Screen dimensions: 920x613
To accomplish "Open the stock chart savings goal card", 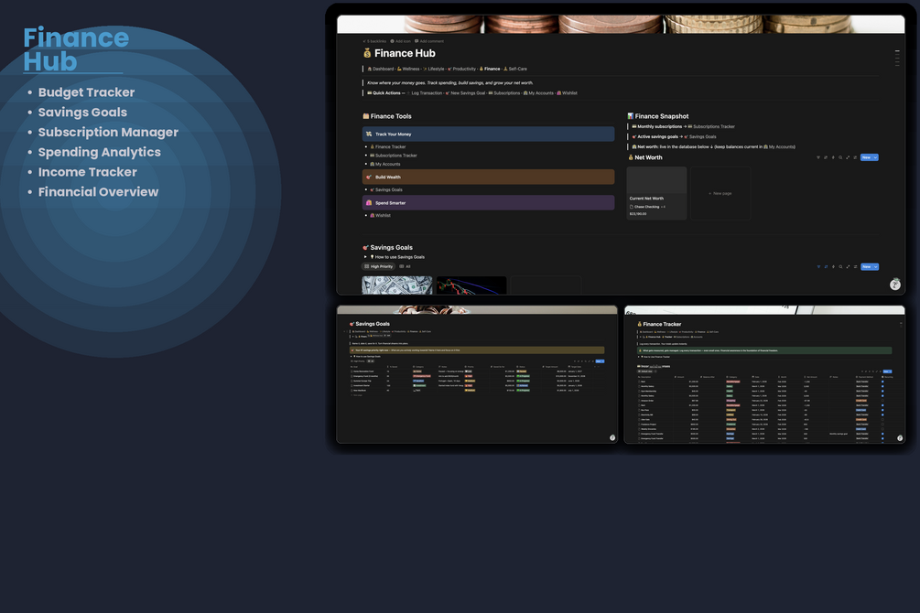I will pos(471,285).
